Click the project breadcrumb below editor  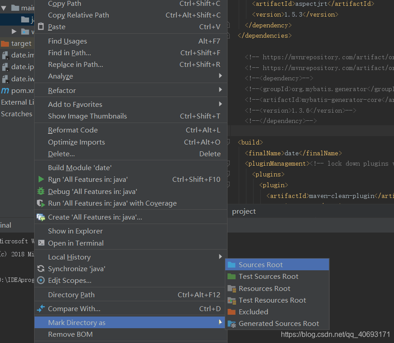(244, 211)
